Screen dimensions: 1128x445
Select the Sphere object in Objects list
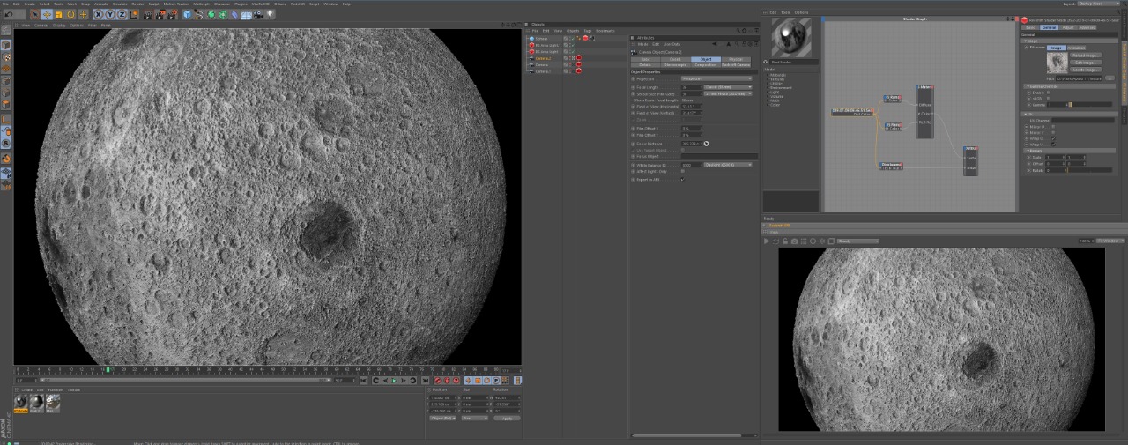[x=541, y=39]
